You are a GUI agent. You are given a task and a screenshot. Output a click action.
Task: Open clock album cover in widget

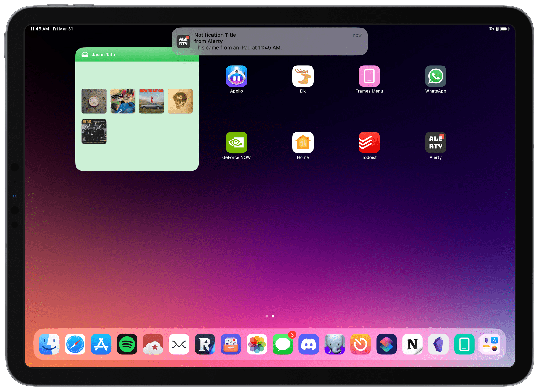(94, 101)
